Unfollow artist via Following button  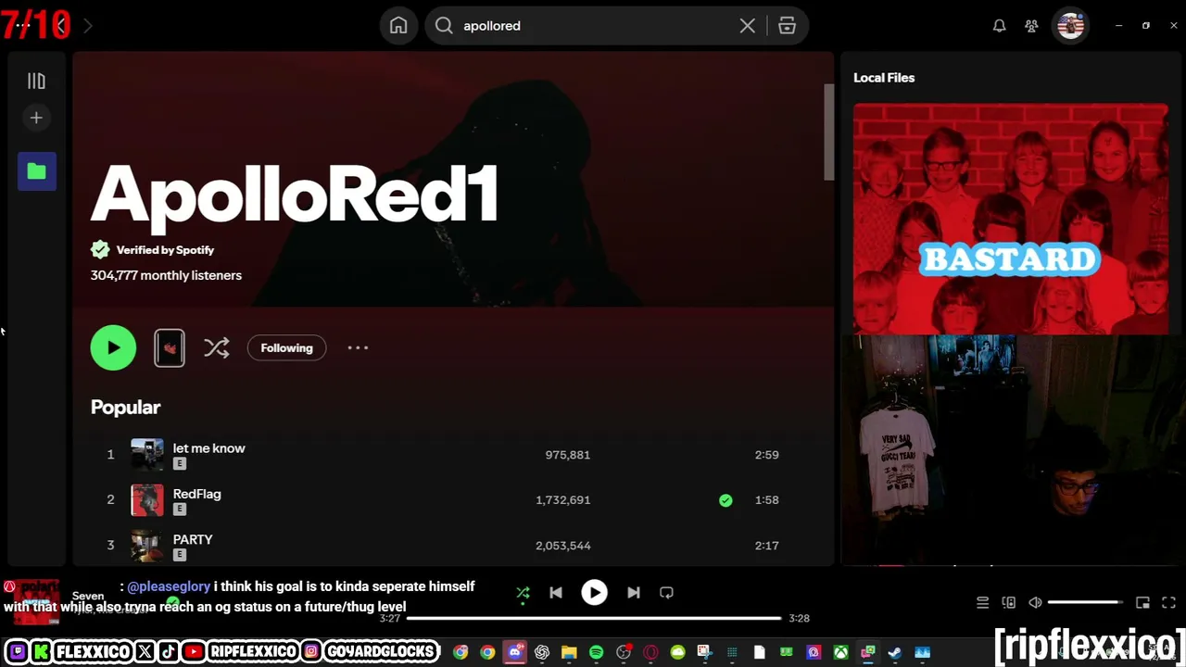pyautogui.click(x=286, y=348)
